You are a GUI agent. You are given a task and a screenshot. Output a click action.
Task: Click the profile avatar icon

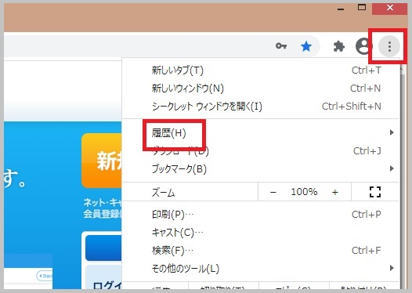[364, 46]
